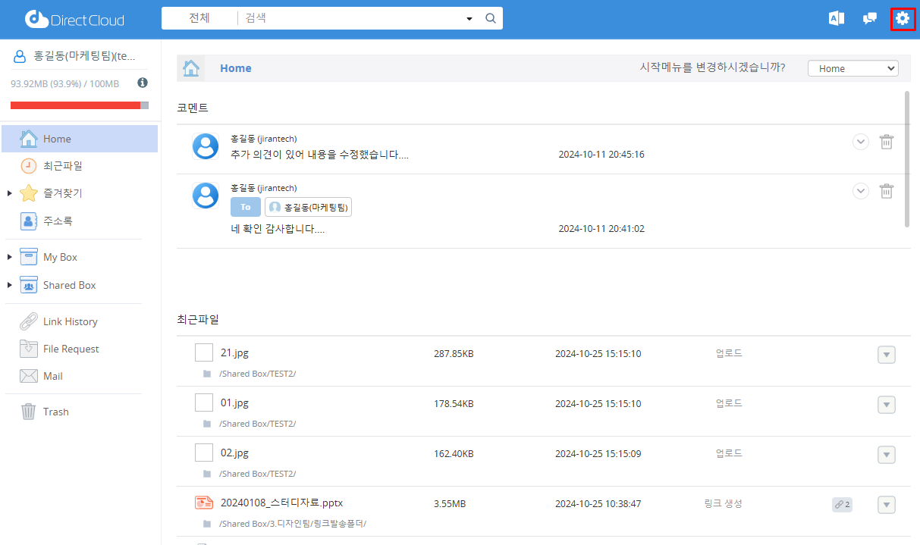The height and width of the screenshot is (545, 920).
Task: Select the checkbox for 21.jpg
Action: 204,352
